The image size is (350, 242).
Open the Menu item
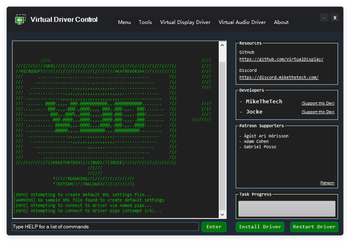[124, 22]
